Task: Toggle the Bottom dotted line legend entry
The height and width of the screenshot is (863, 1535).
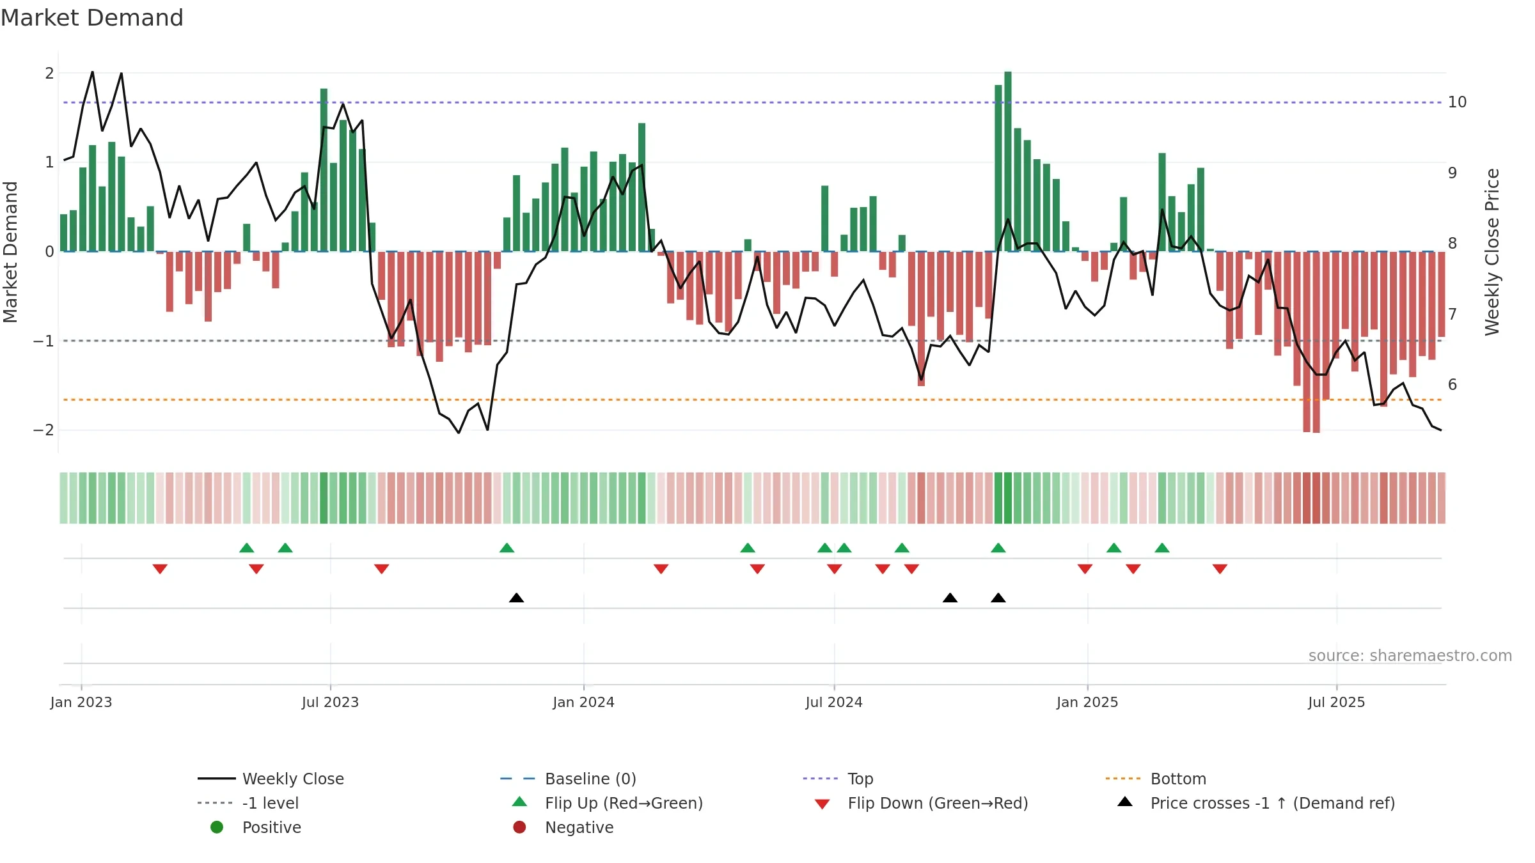Action: coord(1156,779)
